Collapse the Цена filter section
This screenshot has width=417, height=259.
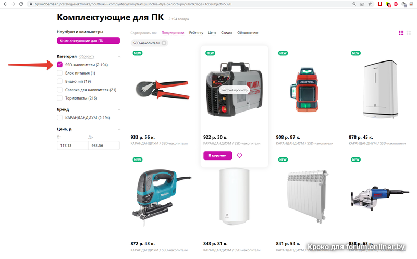119,129
